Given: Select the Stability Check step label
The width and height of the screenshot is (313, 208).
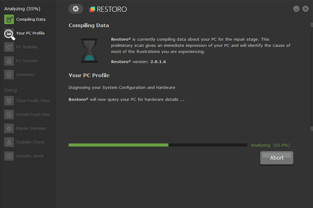Looking at the screenshot, I should [30, 142].
